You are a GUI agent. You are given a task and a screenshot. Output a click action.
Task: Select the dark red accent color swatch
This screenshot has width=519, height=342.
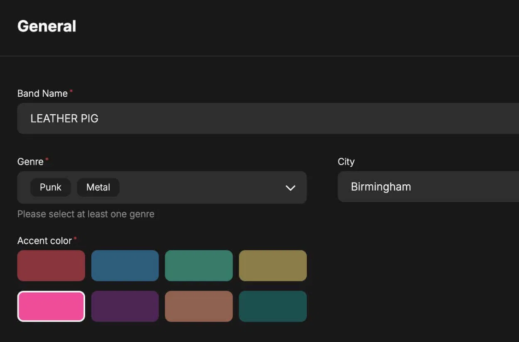[x=51, y=266]
